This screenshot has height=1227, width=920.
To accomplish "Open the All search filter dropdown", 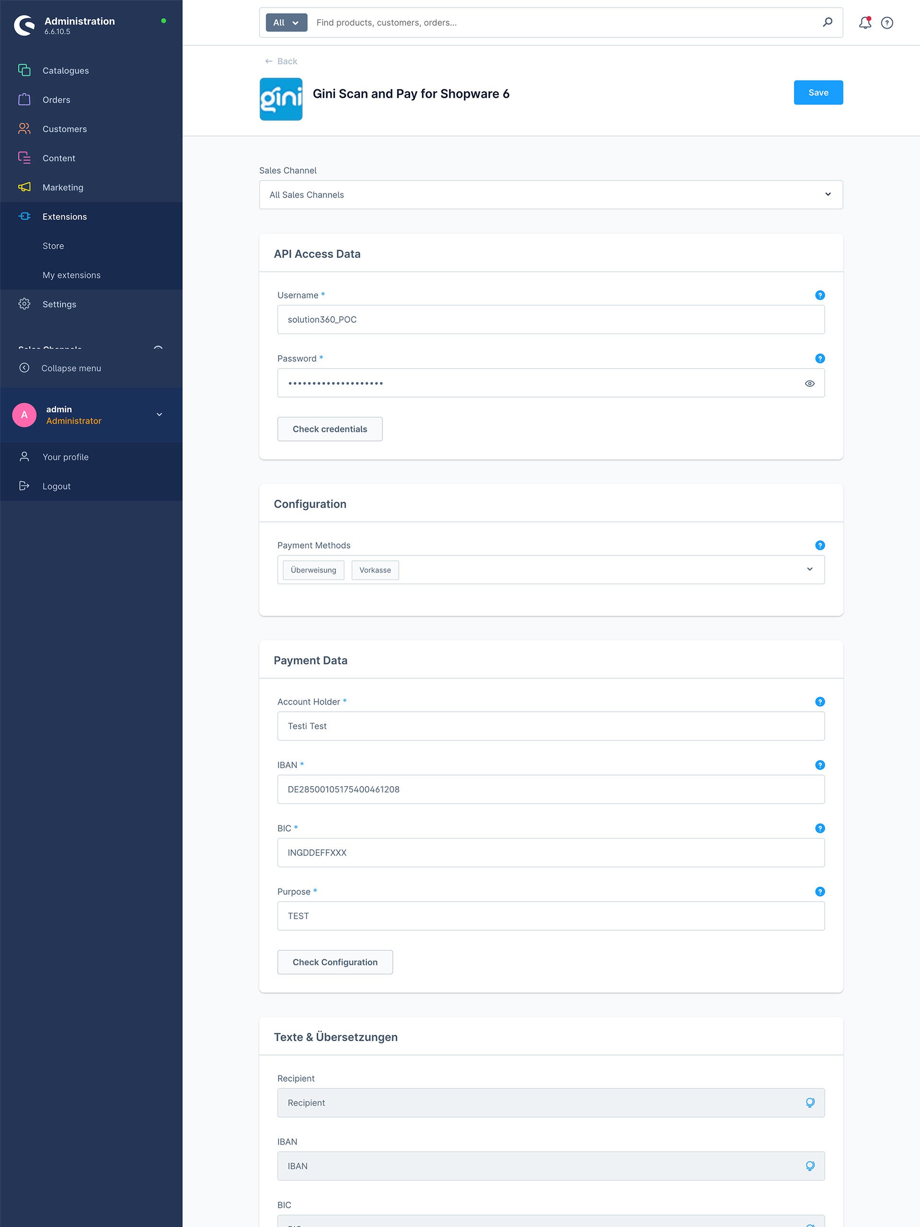I will (286, 23).
